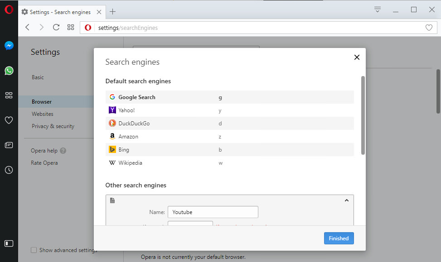Screen dimensions: 441x262
Task: Click the Google Search logo icon
Action: 112,97
